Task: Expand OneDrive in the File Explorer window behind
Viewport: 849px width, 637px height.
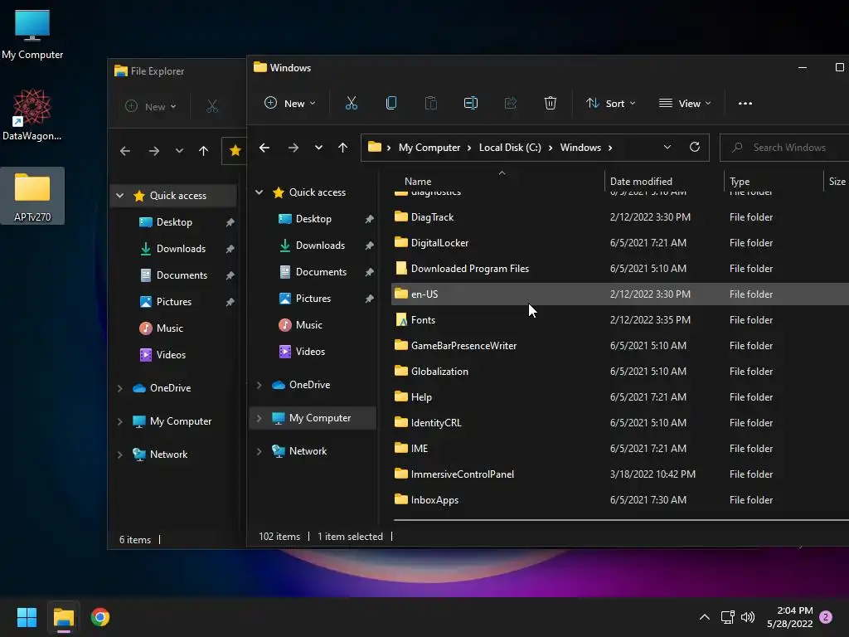Action: click(x=120, y=388)
